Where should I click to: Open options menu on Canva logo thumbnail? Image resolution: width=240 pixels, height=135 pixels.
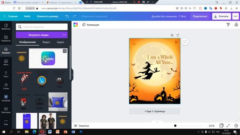[x=65, y=51]
